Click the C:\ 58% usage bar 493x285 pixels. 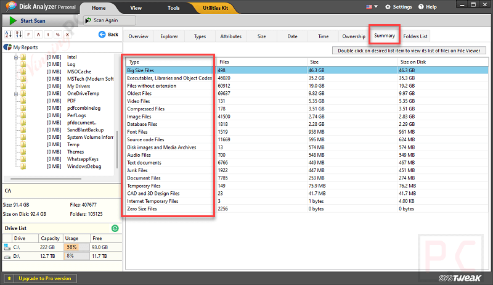76,247
